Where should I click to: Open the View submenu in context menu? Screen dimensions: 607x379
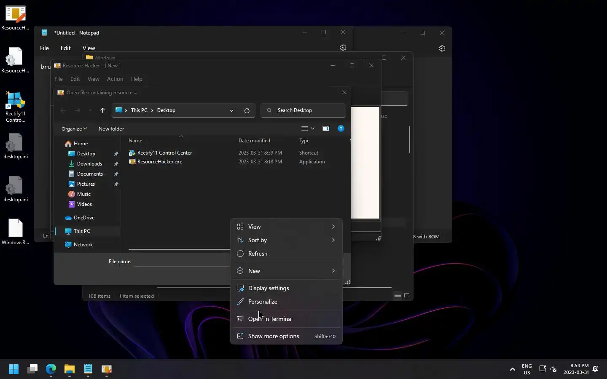[x=286, y=227]
